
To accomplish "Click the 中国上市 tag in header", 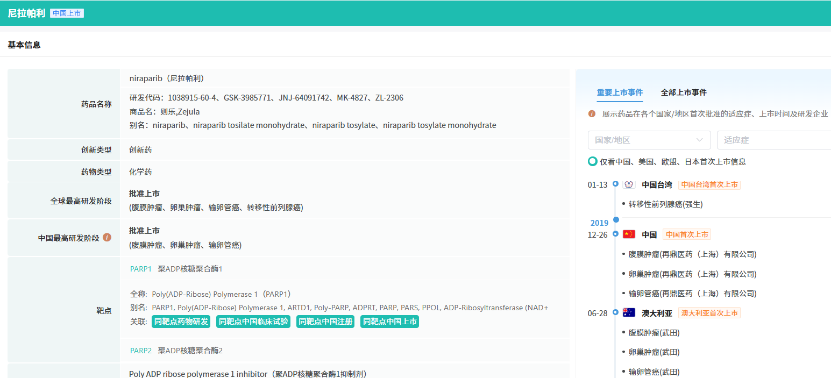I will (67, 13).
